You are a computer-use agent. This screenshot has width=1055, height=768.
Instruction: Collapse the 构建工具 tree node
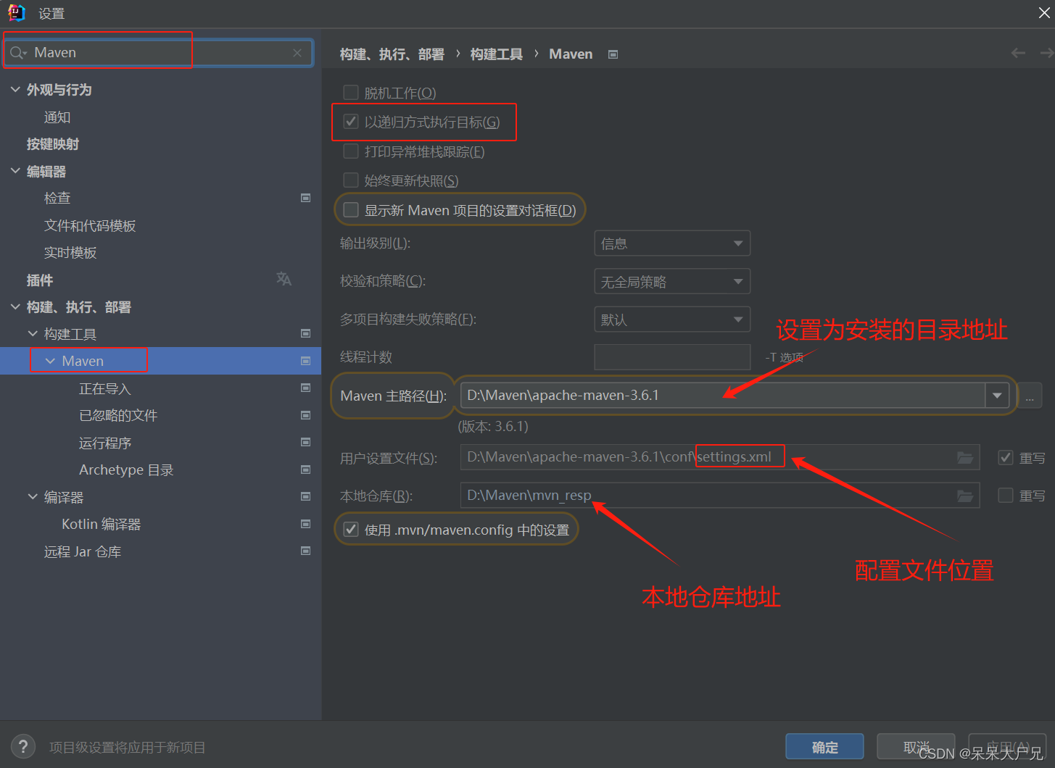[33, 333]
